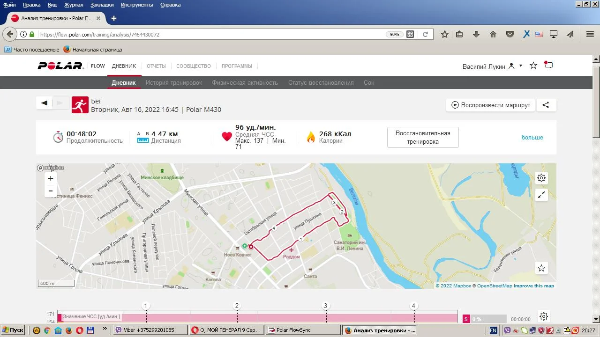Open Polar FlowSync in taskbar
600x337 pixels.
coord(303,330)
